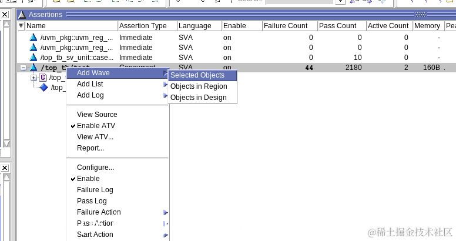Click Memory value 160B
Viewport: 456px width, 241px height.
[x=431, y=68]
